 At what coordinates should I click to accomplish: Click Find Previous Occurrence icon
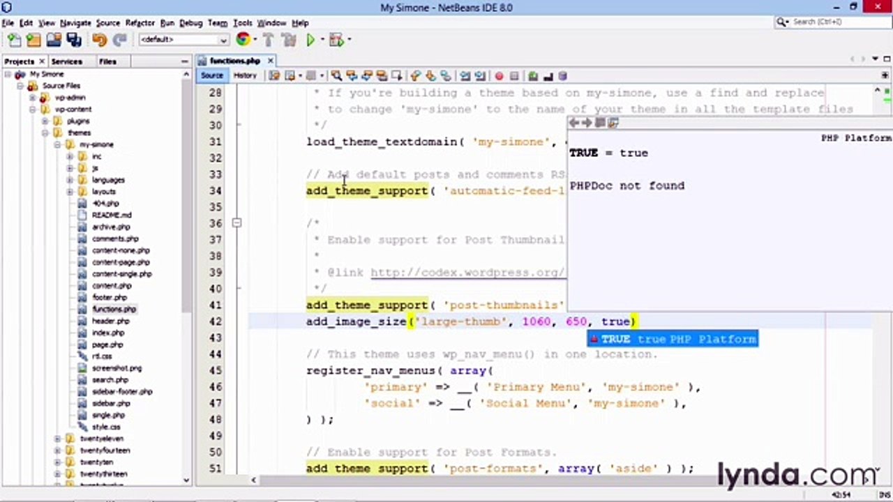pyautogui.click(x=352, y=75)
